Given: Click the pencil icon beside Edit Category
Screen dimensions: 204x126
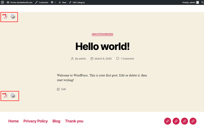Looking at the screenshot, I should [x=70, y=2].
